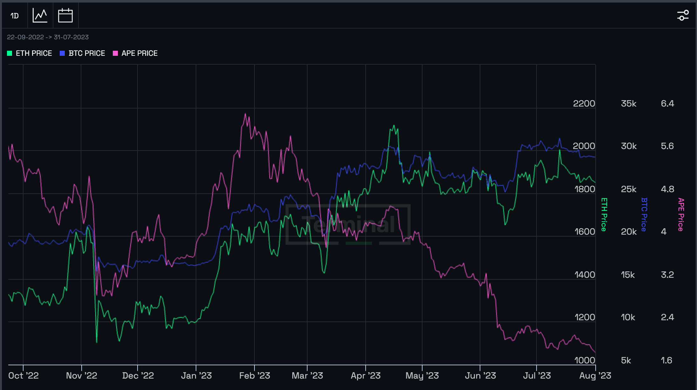Click the 25k BTC axis value
This screenshot has height=390, width=697.
[x=629, y=189]
